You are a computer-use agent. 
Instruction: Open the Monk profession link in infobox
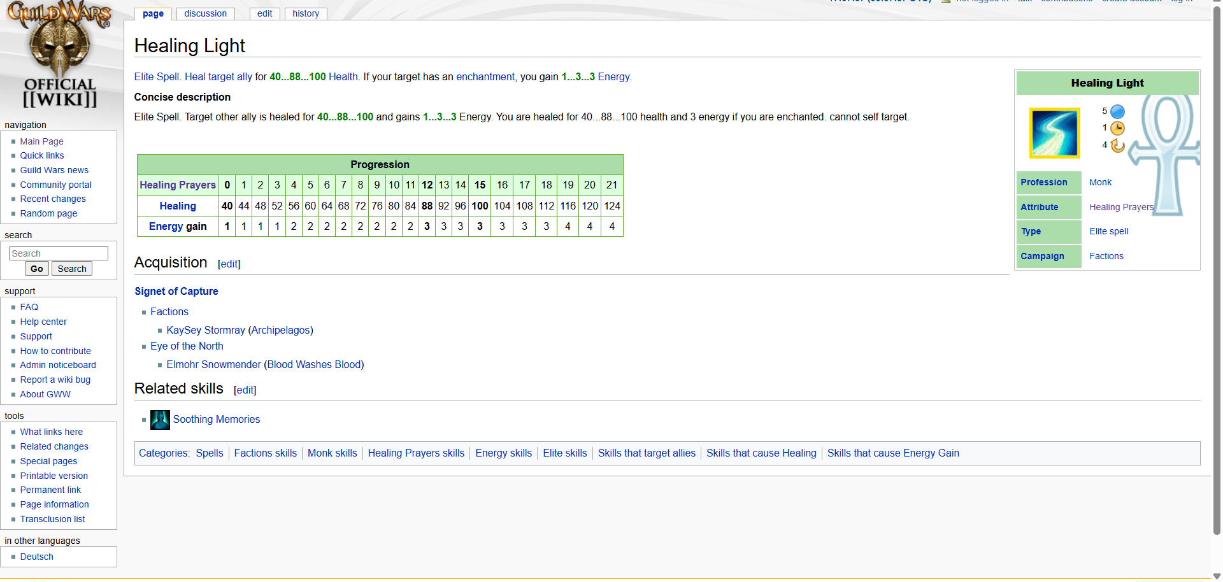(1100, 182)
